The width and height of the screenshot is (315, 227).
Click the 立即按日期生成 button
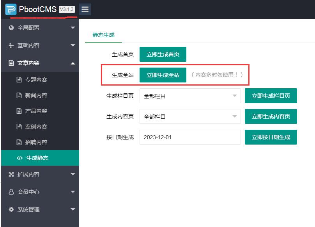pos(271,137)
